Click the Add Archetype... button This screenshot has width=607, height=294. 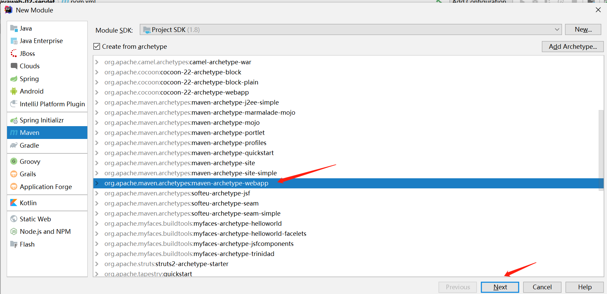tap(573, 46)
